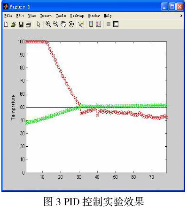Click the New Figure toolbar icon
This screenshot has height=209, width=187.
[6, 25]
